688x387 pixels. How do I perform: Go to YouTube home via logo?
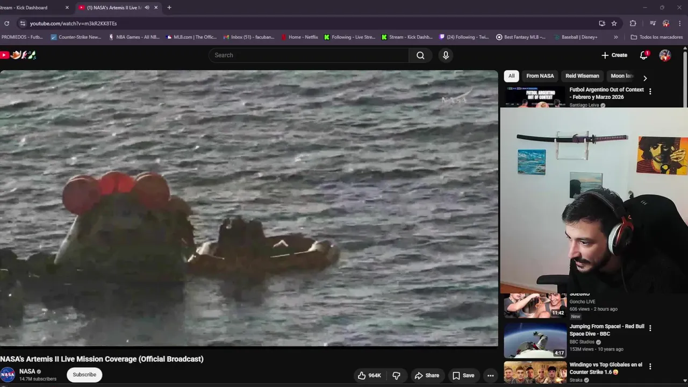pos(19,55)
